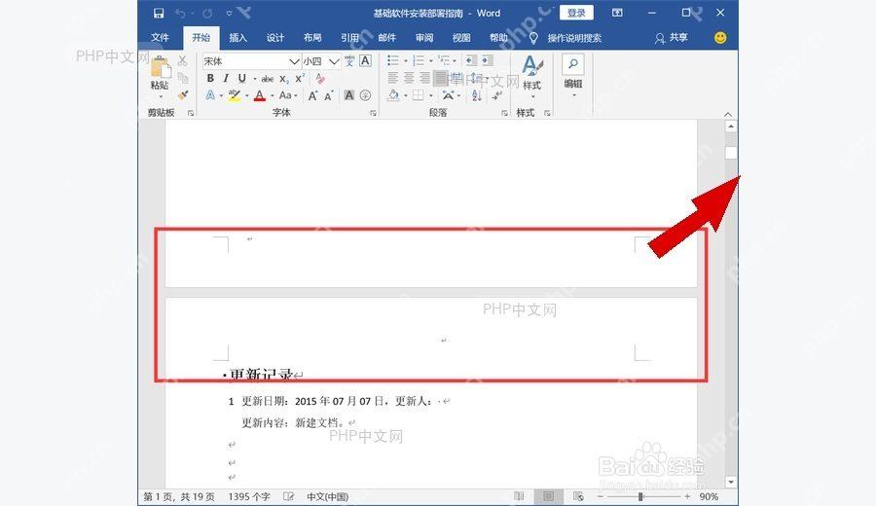The image size is (876, 506).
Task: Open the 剪贴板 dialog launcher
Action: pos(191,113)
